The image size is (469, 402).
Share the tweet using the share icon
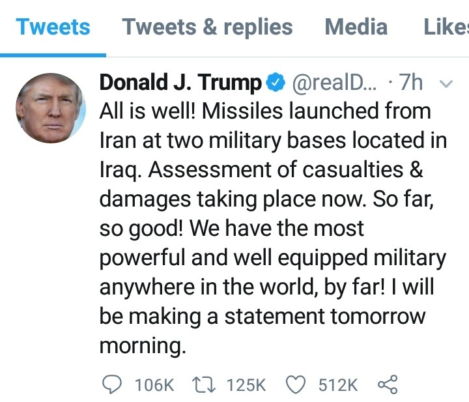click(x=388, y=384)
